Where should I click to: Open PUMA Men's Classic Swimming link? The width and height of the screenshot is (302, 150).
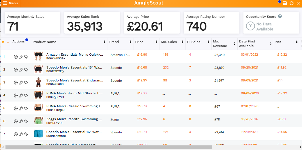pos(75,106)
